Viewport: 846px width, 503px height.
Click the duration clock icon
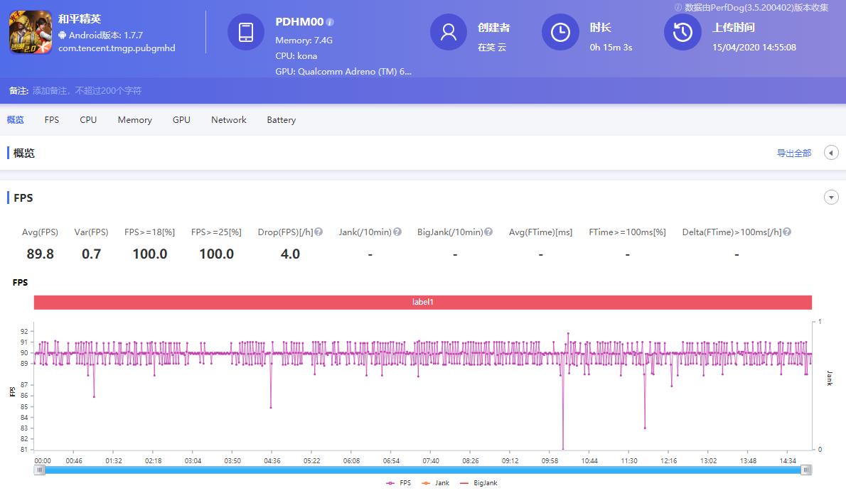pos(560,32)
